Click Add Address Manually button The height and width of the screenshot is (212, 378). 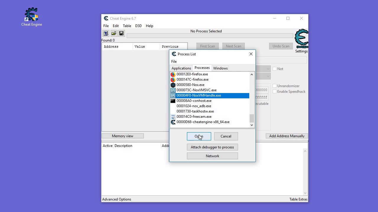tap(287, 136)
